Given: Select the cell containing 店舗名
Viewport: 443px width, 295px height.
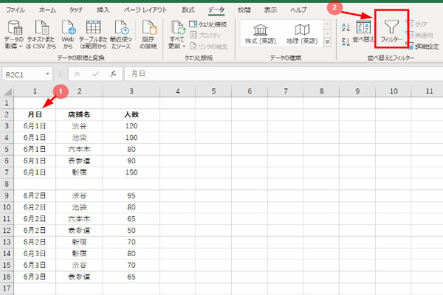Looking at the screenshot, I should click(79, 114).
